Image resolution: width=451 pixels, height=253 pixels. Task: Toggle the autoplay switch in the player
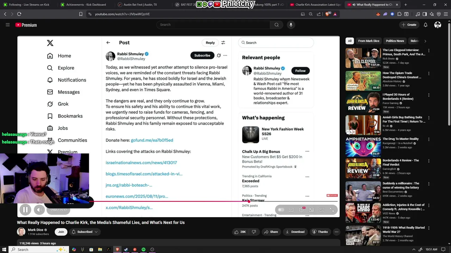[x=281, y=210]
